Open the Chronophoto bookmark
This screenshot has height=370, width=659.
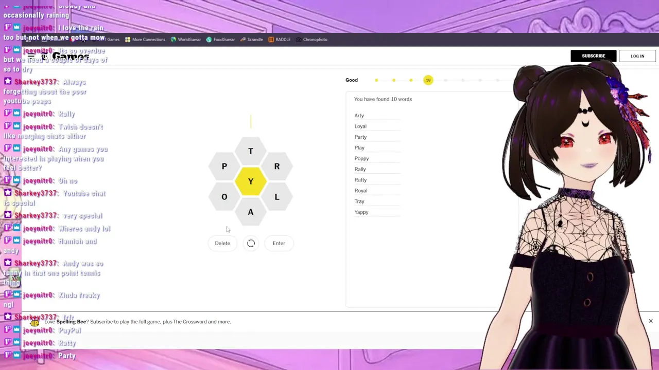[x=311, y=40]
